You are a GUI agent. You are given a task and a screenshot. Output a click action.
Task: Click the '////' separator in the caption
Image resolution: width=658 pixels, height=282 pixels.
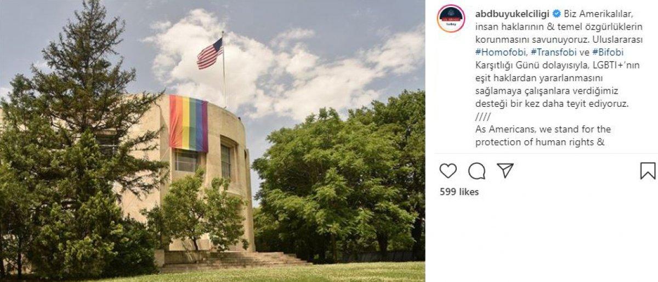coord(483,117)
